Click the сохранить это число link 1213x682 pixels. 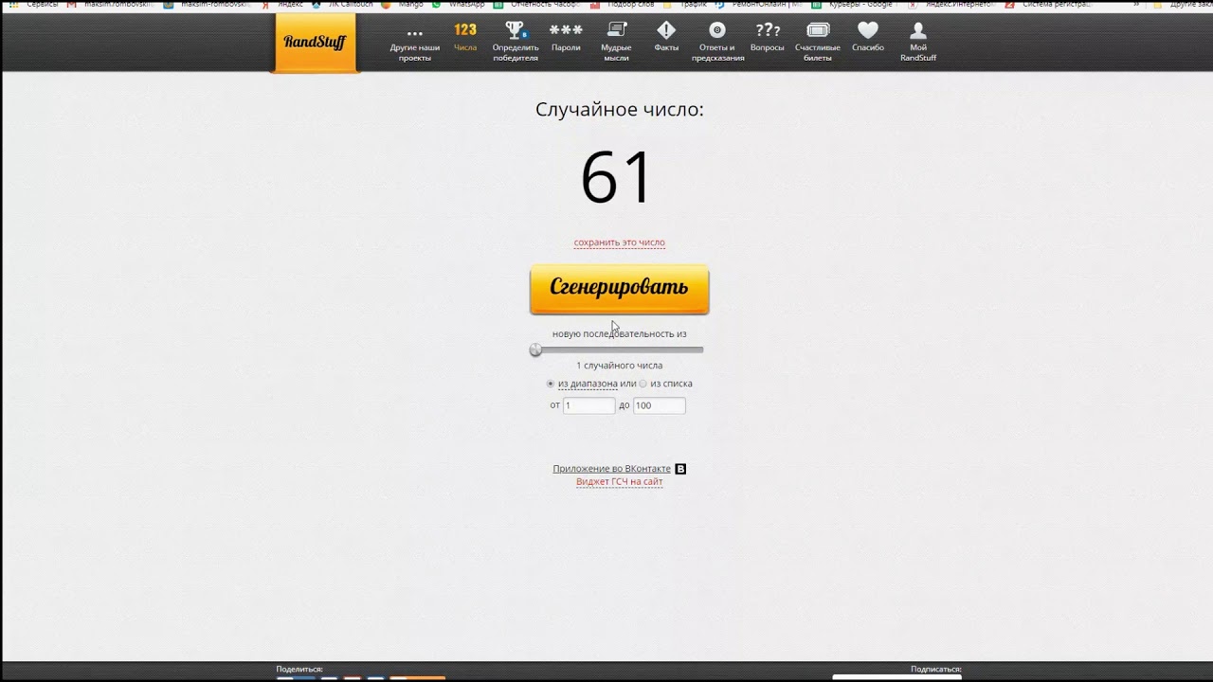click(619, 242)
